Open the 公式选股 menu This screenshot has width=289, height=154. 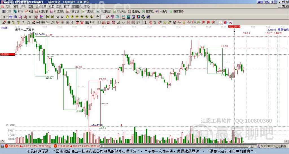41,6
